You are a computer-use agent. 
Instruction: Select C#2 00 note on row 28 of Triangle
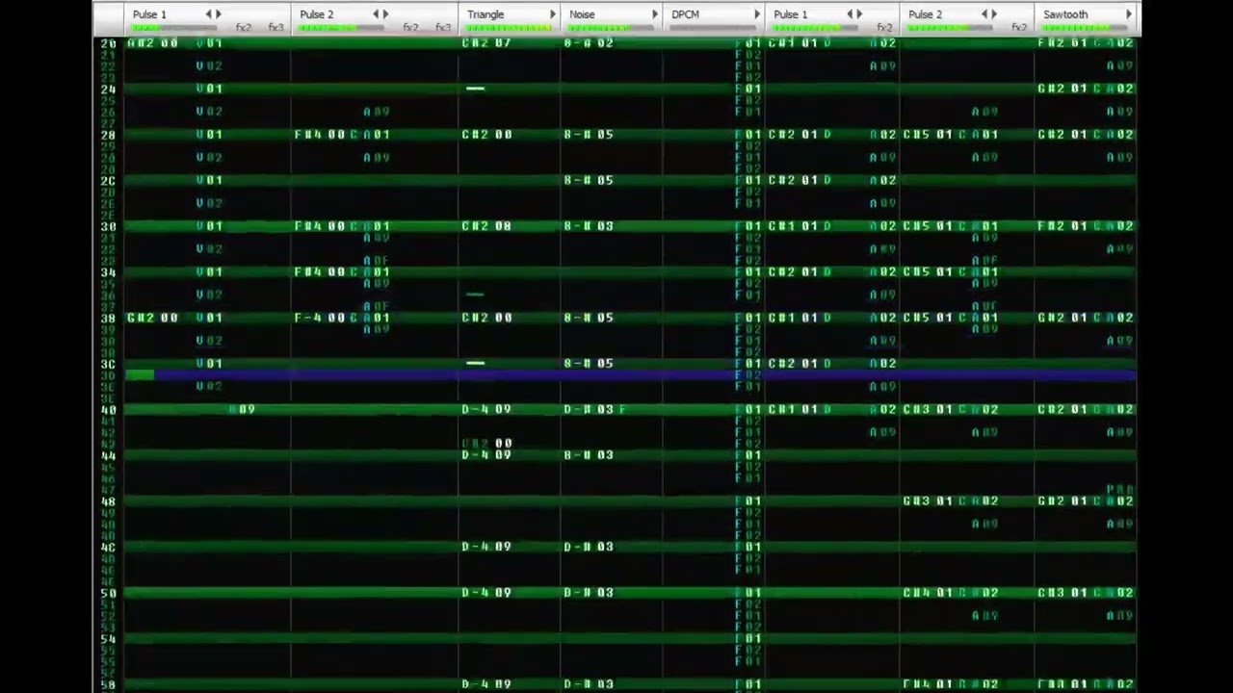click(x=486, y=135)
